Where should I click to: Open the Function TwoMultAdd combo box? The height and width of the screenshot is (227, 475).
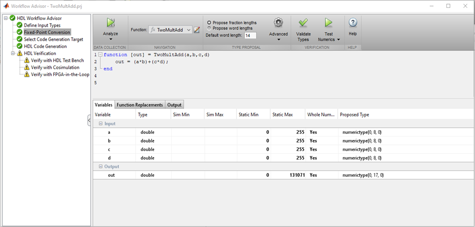(170, 30)
